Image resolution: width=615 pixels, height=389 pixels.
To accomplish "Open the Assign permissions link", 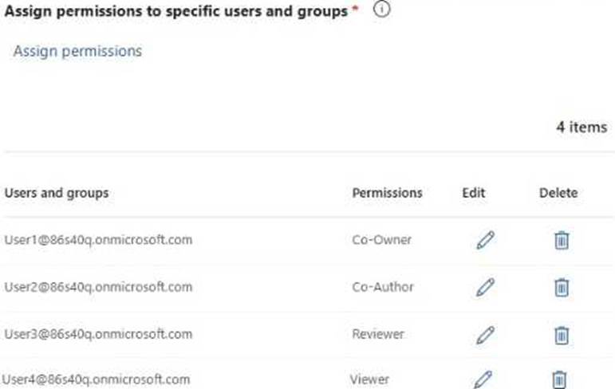I will 77,51.
